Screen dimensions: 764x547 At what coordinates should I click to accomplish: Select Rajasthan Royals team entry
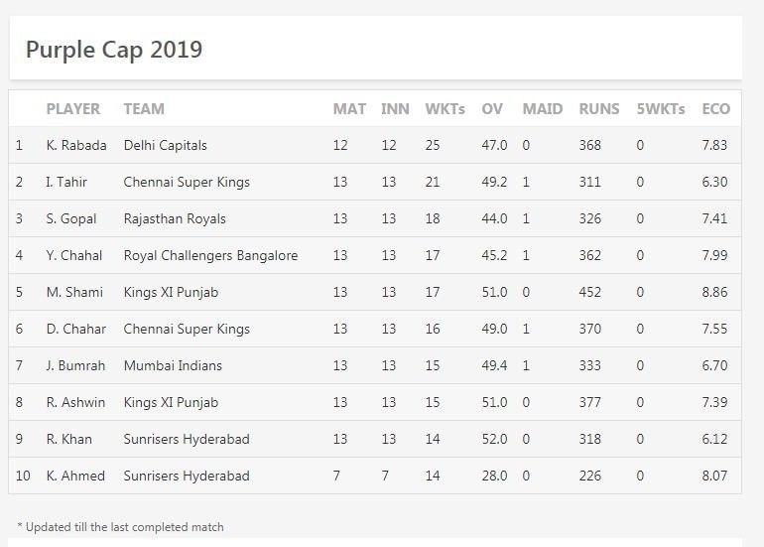(175, 218)
